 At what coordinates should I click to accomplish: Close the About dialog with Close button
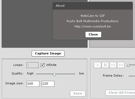(93, 34)
